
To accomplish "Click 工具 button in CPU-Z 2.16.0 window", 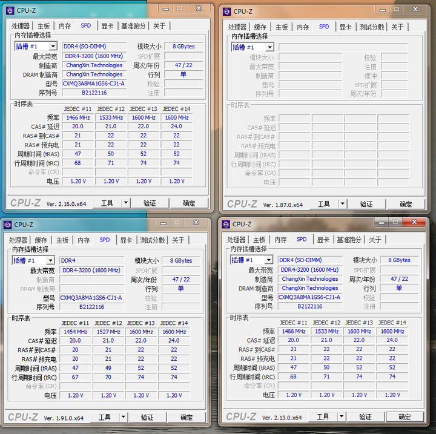I will 107,203.
